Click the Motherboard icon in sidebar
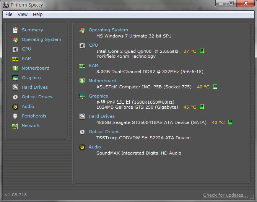257x202 pixels. tap(15, 68)
